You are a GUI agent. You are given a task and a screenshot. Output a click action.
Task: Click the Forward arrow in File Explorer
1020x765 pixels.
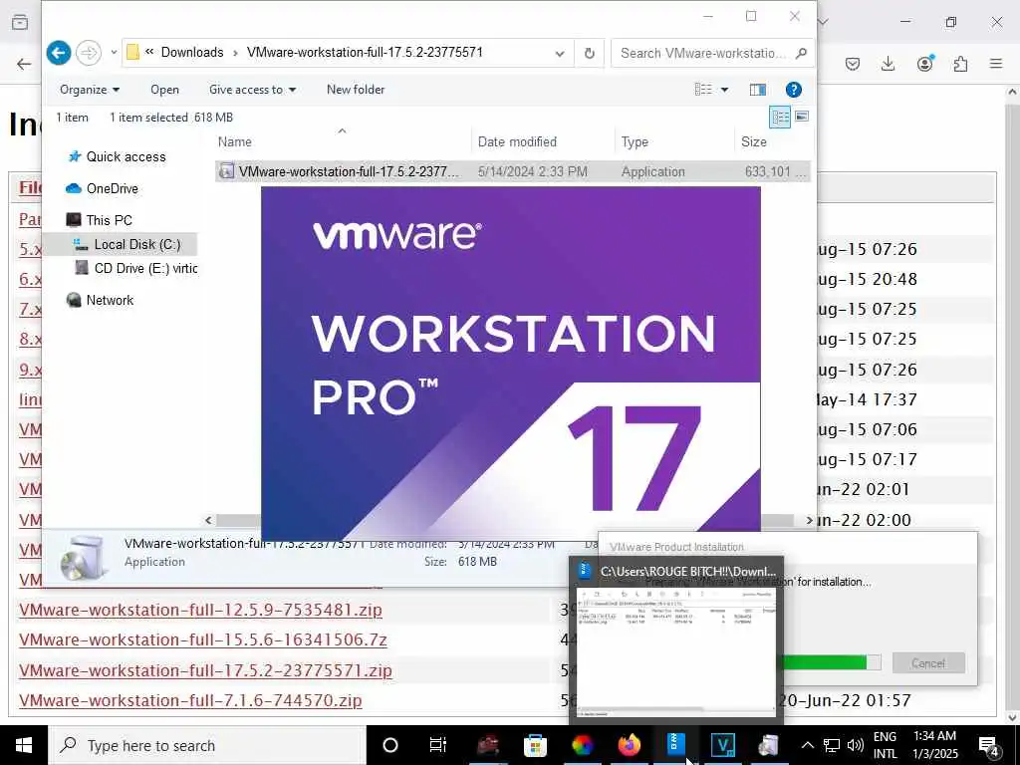(x=89, y=53)
